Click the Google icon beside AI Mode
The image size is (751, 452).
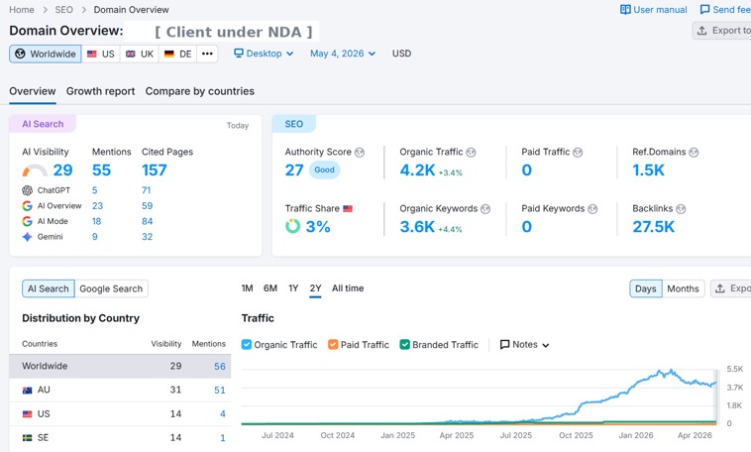(28, 221)
